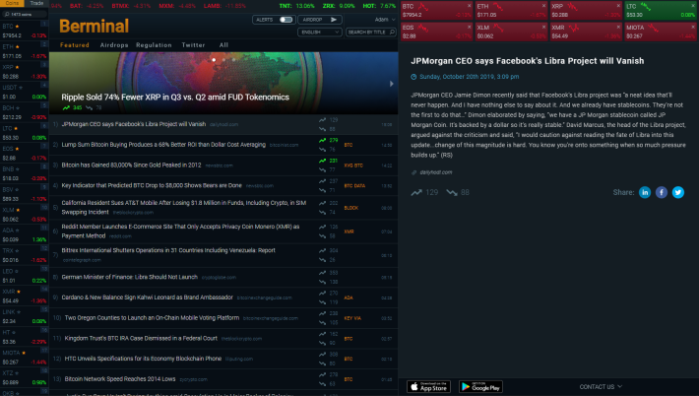The width and height of the screenshot is (699, 396).
Task: Select the BTC tag on Bitcoin Network Speed row
Action: point(349,379)
